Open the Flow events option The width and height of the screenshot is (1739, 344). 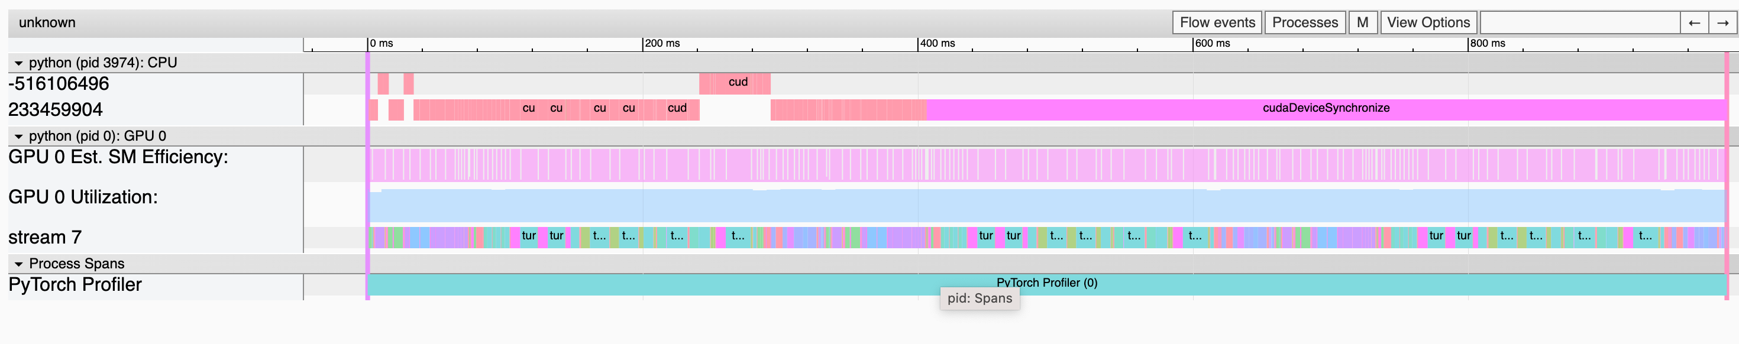(x=1217, y=22)
